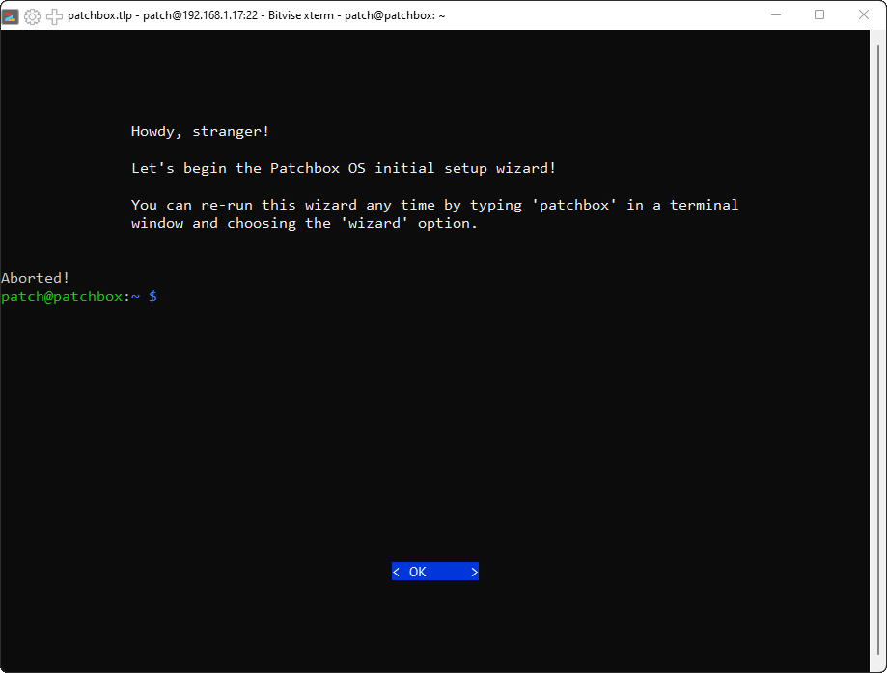887x673 pixels.
Task: Open the settings gear icon in title bar
Action: pos(32,16)
